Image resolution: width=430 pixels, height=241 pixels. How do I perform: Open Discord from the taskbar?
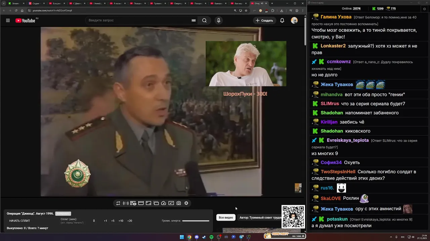tap(197, 237)
